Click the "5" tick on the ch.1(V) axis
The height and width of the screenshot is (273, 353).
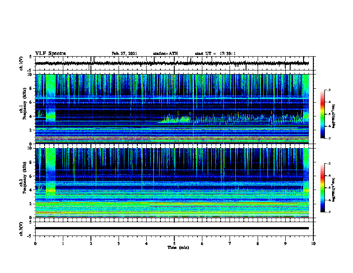pos(30,57)
